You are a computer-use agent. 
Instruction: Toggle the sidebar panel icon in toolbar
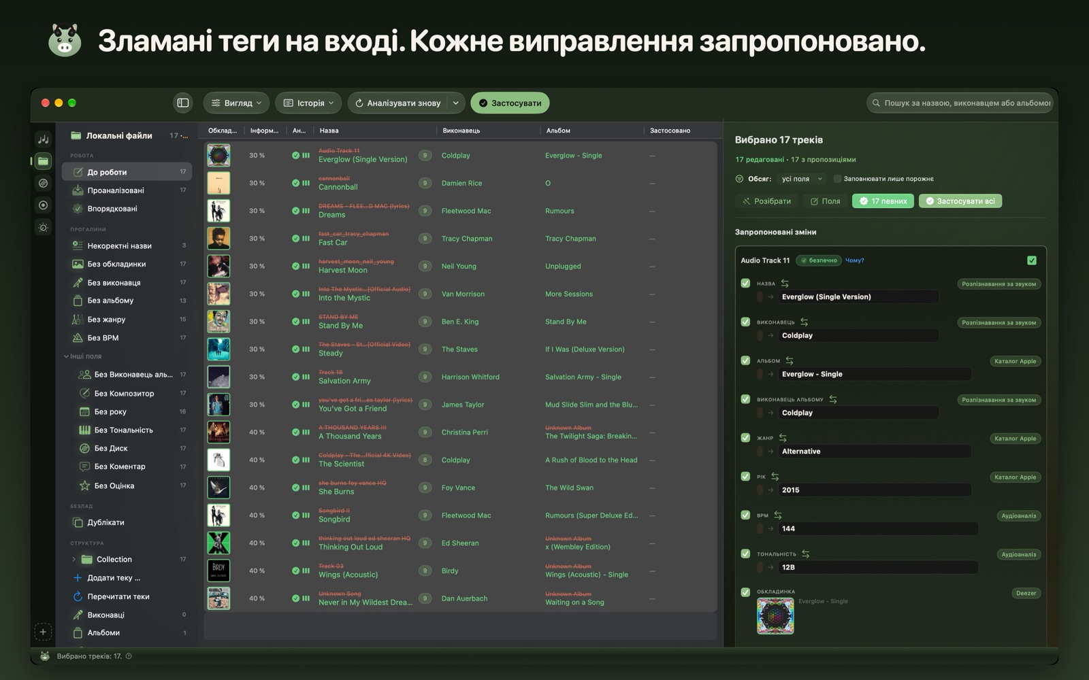(x=183, y=103)
